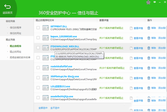Click document icon for LOL超能助手2.exe details
Image resolution: width=167 pixels, height=112 pixels.
coord(131,88)
